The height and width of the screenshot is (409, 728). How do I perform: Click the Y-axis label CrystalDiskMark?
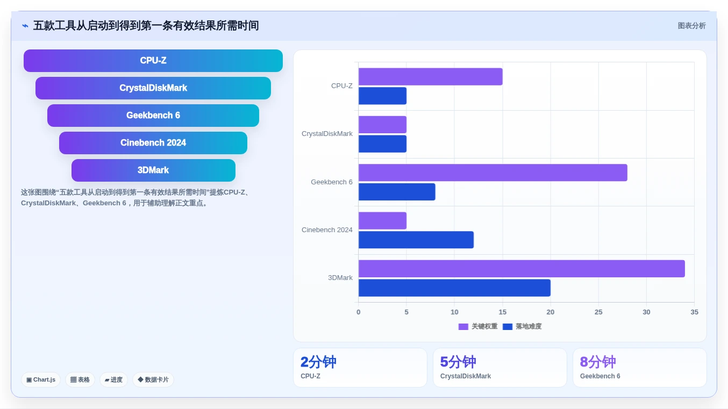(x=327, y=134)
